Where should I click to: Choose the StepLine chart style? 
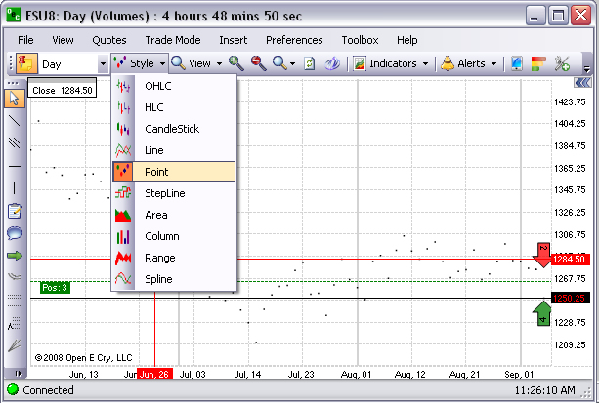pyautogui.click(x=174, y=193)
